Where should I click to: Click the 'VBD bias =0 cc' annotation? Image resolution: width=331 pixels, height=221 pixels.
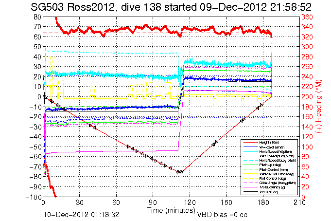tap(222, 215)
